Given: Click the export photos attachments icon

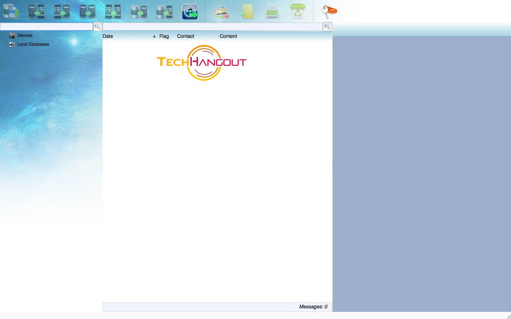Looking at the screenshot, I should (221, 12).
